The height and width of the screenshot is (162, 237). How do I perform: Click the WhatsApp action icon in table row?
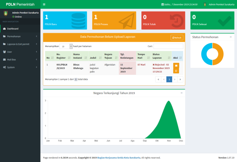pyautogui.click(x=176, y=71)
